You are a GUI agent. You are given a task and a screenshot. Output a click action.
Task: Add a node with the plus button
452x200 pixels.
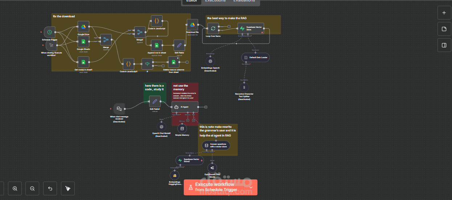pyautogui.click(x=444, y=13)
